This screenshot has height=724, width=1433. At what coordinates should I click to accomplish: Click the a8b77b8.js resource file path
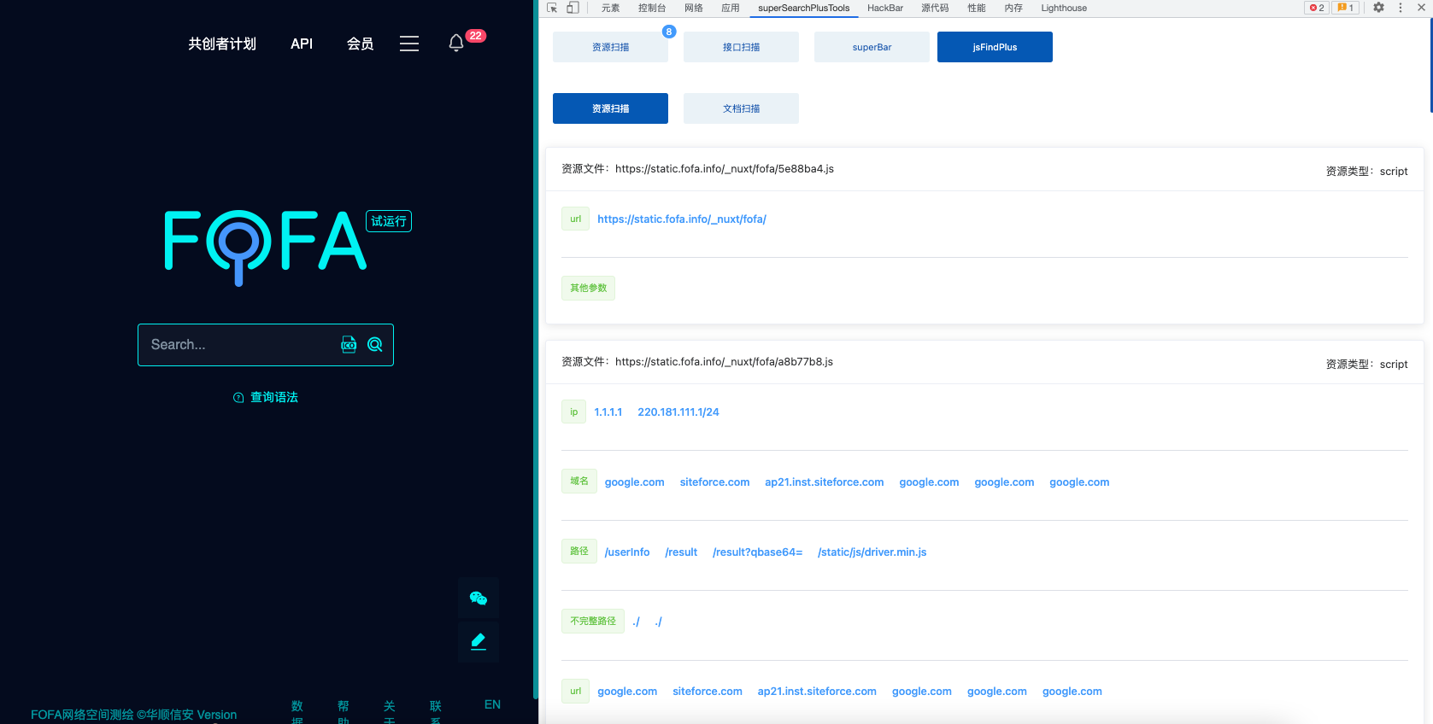pyautogui.click(x=724, y=362)
